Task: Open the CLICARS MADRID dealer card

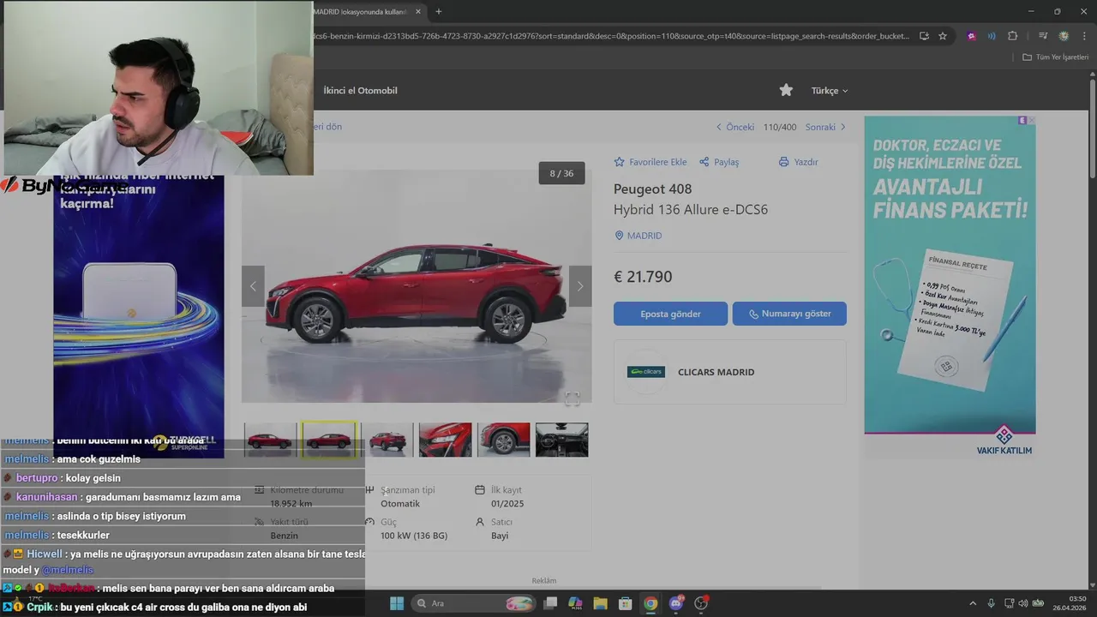Action: click(x=730, y=372)
